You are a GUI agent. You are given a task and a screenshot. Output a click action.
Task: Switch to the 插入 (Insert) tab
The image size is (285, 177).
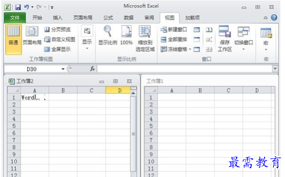(x=58, y=18)
